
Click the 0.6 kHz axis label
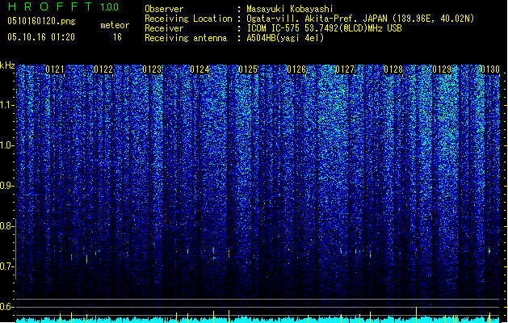coord(6,307)
